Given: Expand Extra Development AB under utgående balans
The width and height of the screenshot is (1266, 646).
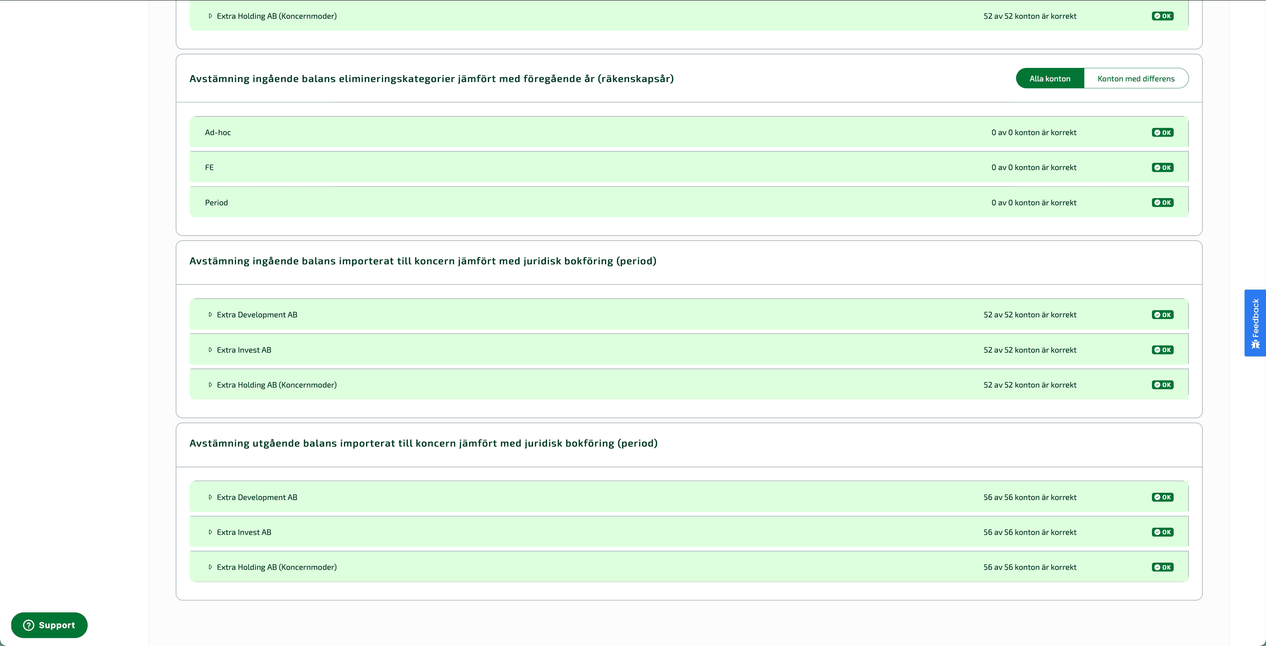Looking at the screenshot, I should [210, 497].
